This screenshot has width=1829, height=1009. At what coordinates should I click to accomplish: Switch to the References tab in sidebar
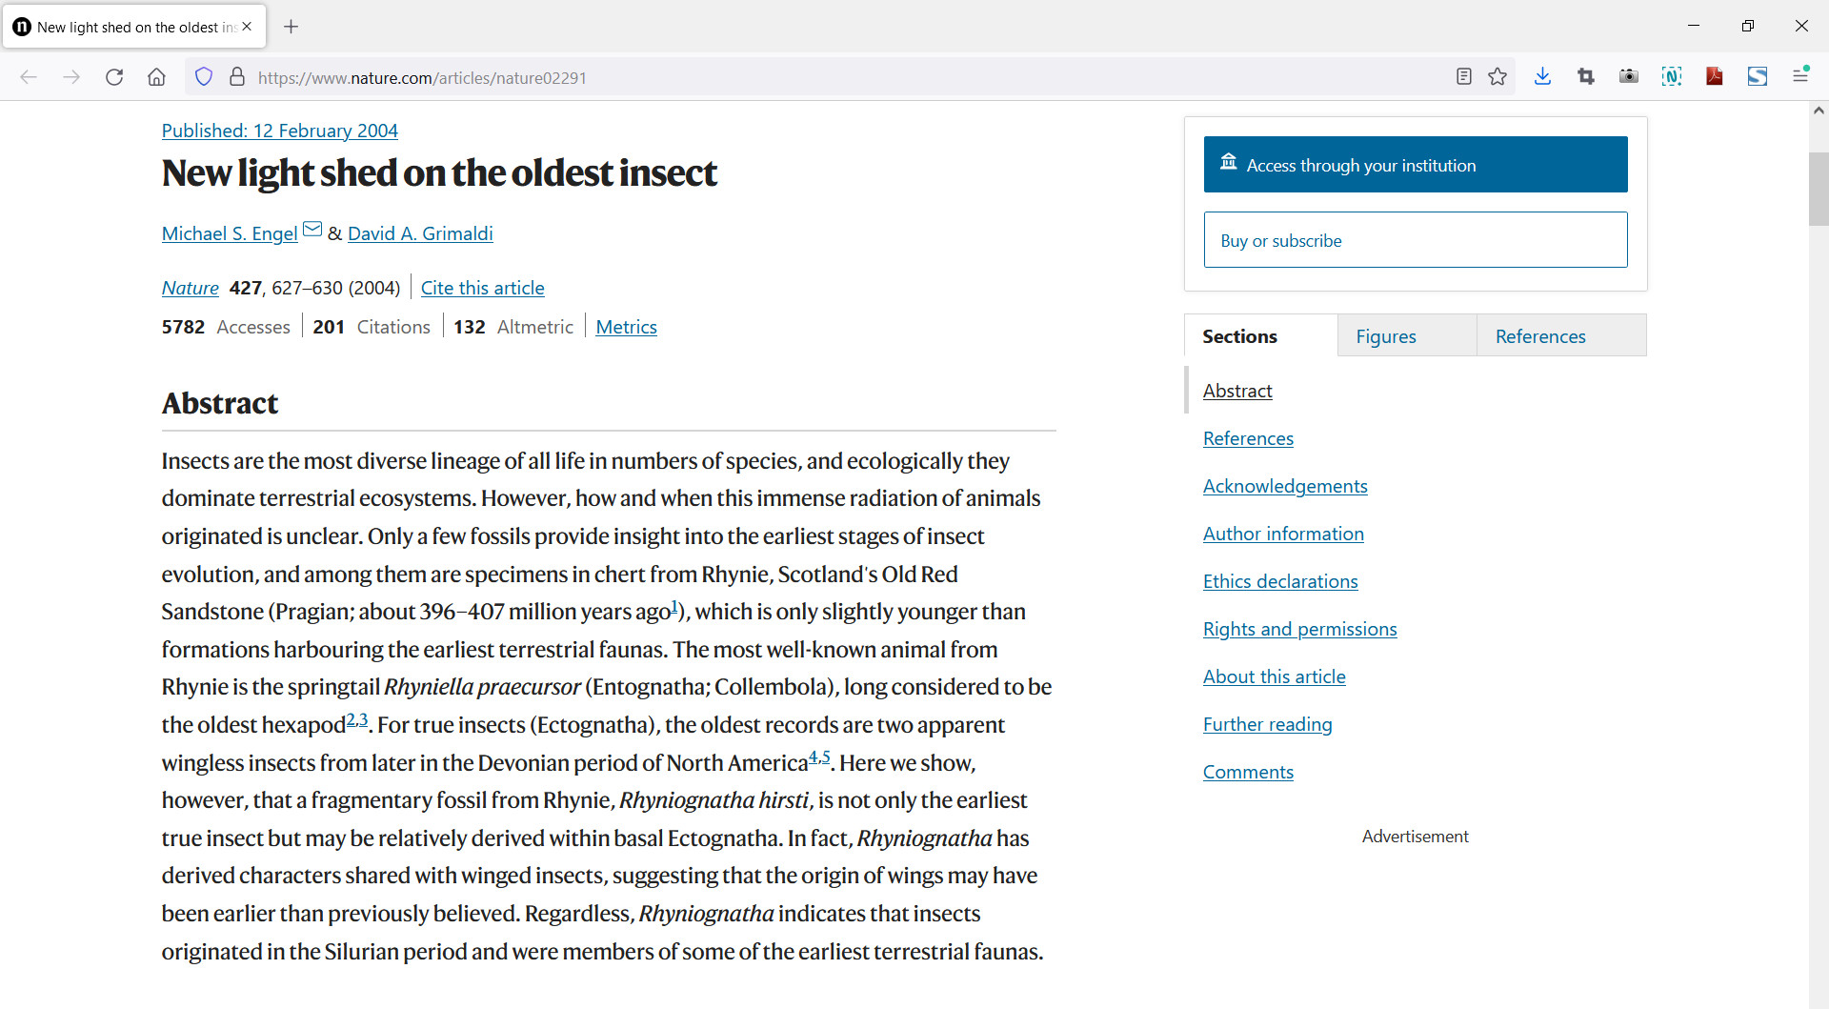1540,336
